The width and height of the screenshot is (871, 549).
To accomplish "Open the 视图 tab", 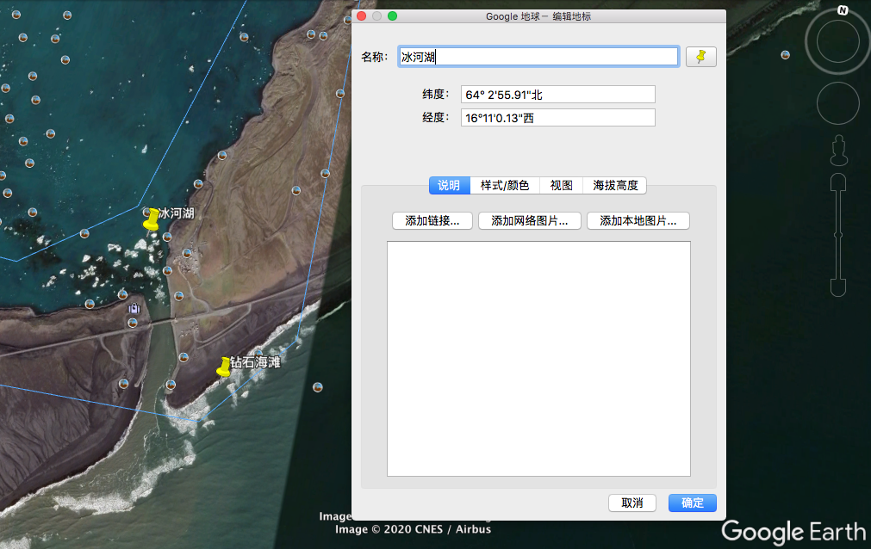I will point(562,185).
